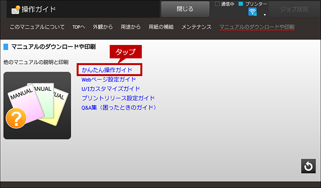Tap the Wi-Fi printer status icon
Image resolution: width=321 pixels, height=188 pixels.
(x=252, y=12)
